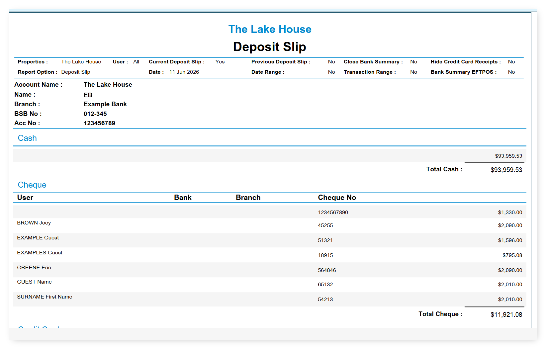Click cheque number 65132
Image resolution: width=546 pixels, height=349 pixels.
[325, 285]
